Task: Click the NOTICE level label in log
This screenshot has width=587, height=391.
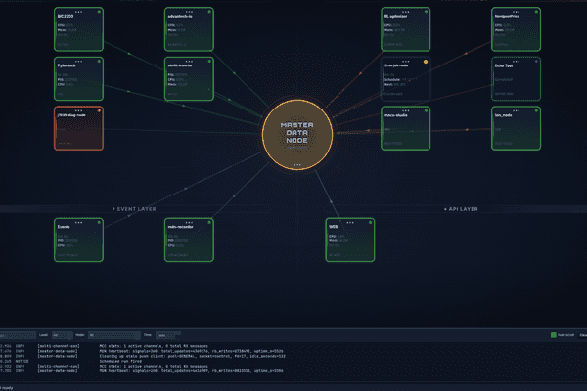Action: pyautogui.click(x=22, y=361)
